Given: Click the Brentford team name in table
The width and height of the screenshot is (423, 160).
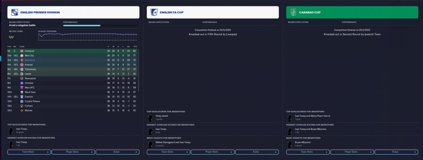Looking at the screenshot, I should click(30, 60).
